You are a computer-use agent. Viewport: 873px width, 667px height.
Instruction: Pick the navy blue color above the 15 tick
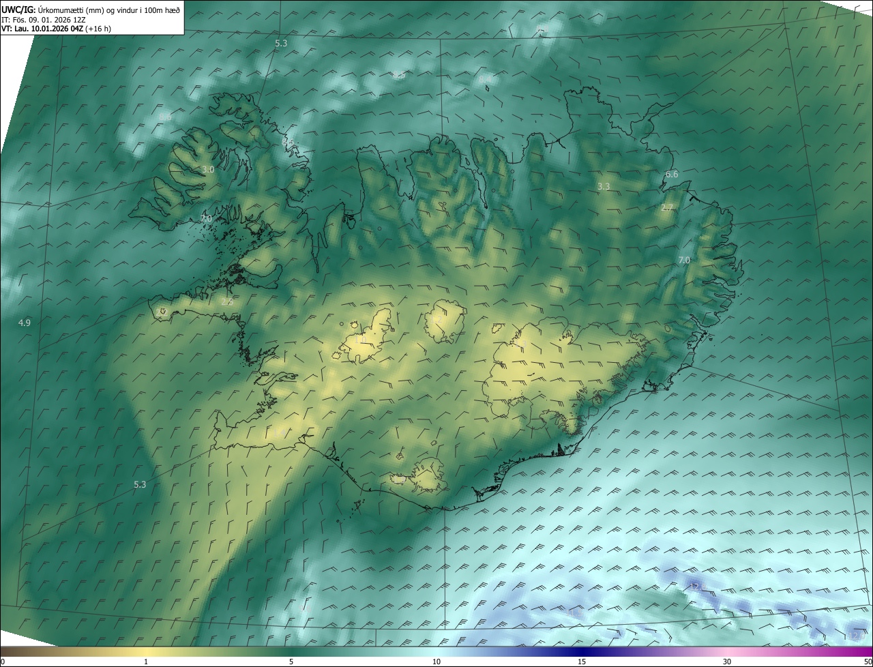582,651
